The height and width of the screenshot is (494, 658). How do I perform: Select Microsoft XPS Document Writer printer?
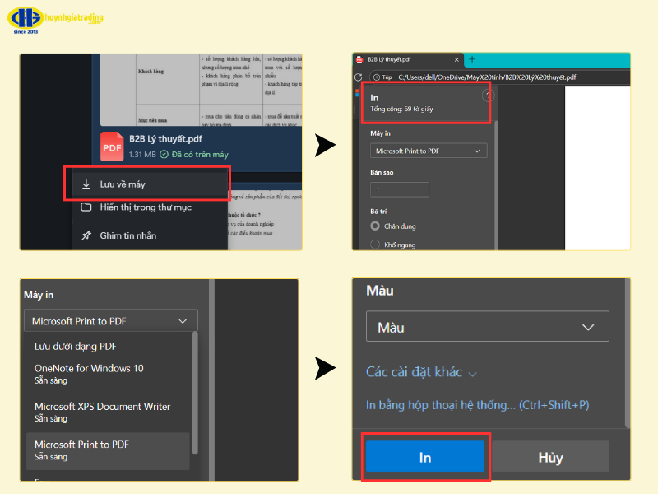pos(102,412)
